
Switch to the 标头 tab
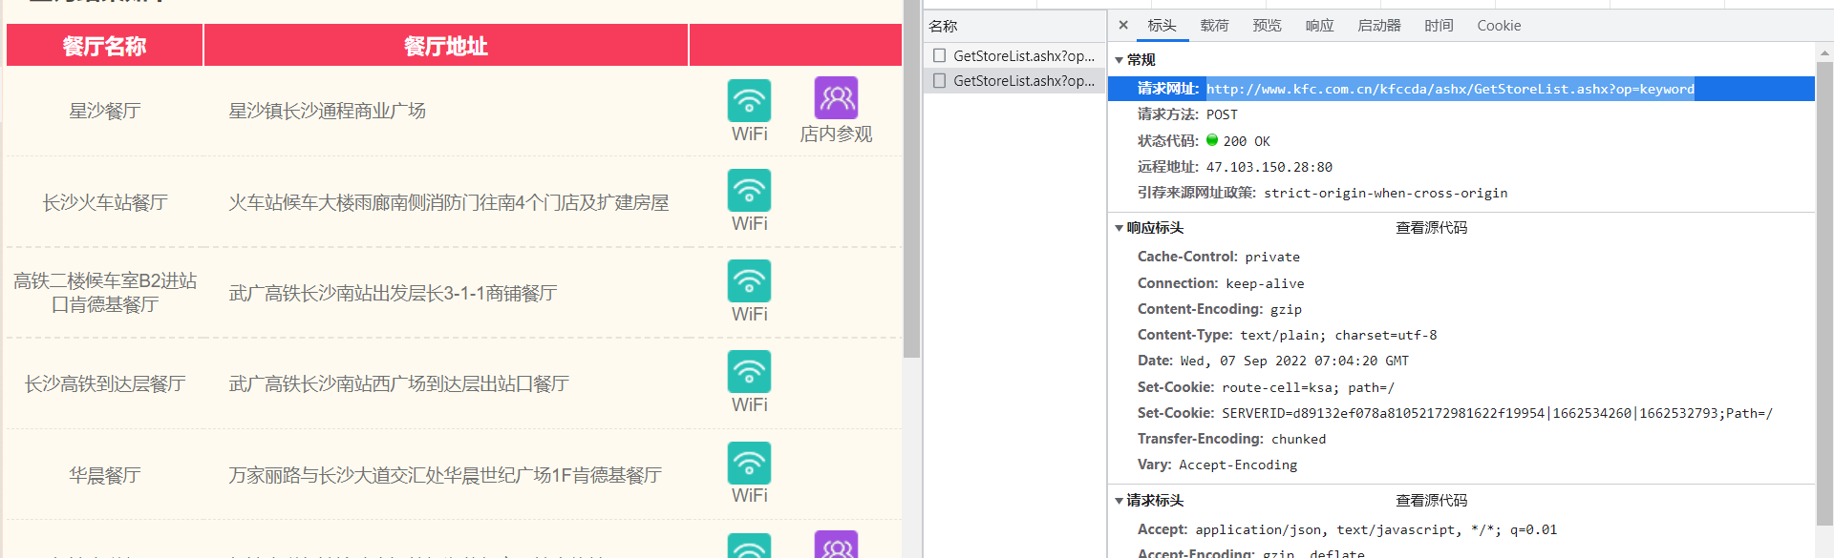point(1162,26)
